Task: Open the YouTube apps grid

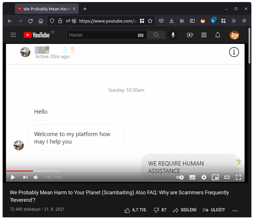Action: [204, 35]
